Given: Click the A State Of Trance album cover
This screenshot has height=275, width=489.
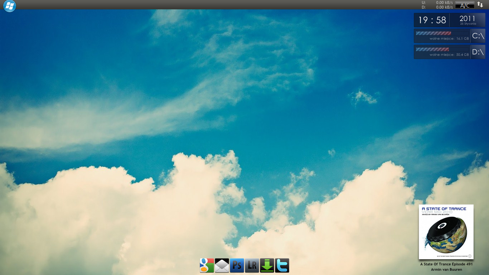Looking at the screenshot, I should (x=446, y=232).
